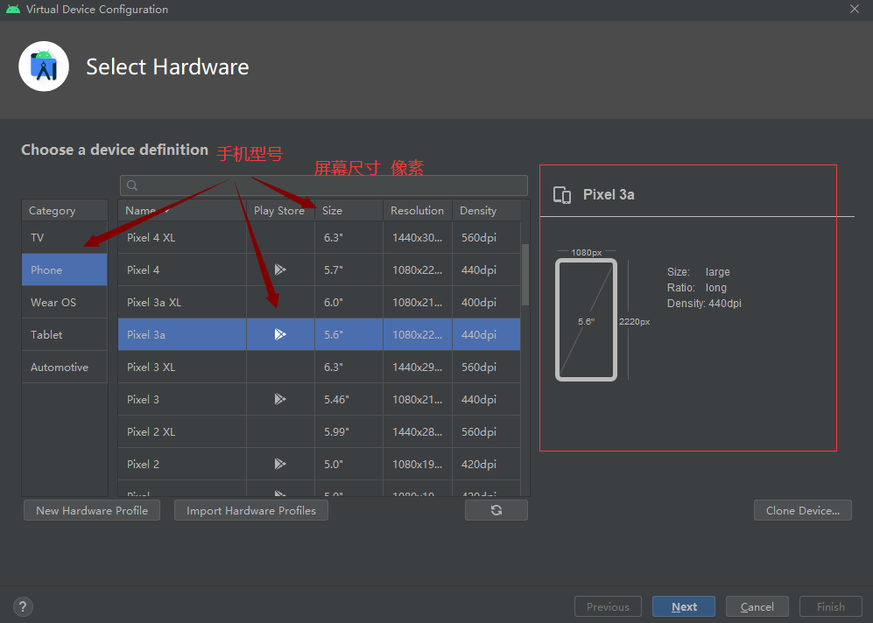The image size is (873, 623).
Task: Click Import Hardware Profiles
Action: (x=250, y=510)
